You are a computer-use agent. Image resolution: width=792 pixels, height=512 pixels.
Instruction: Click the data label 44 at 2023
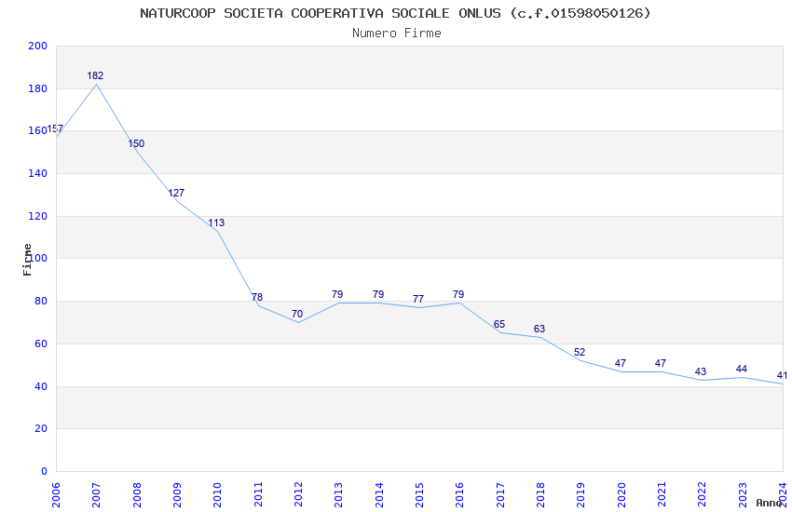742,370
